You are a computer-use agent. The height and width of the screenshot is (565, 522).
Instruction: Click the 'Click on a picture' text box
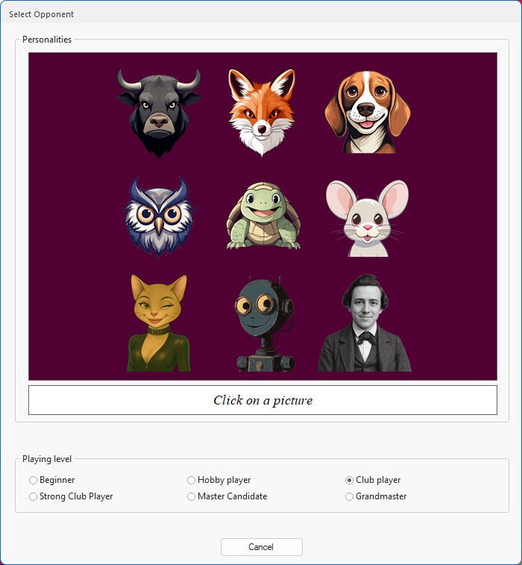[262, 400]
